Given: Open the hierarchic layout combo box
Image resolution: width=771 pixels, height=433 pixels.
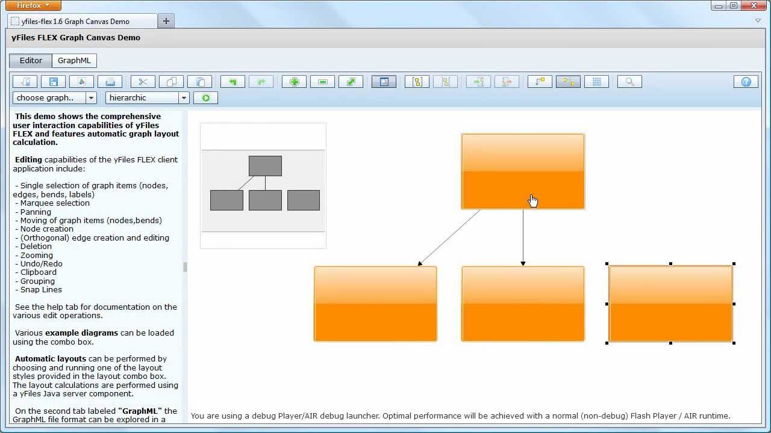Looking at the screenshot, I should pyautogui.click(x=147, y=98).
